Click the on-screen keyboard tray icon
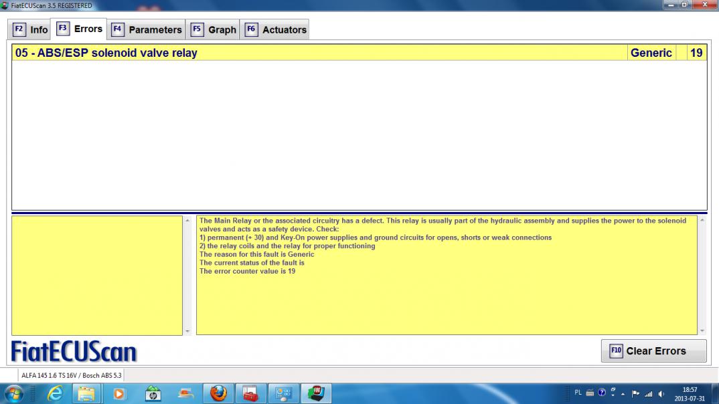The image size is (719, 404). coord(590,393)
